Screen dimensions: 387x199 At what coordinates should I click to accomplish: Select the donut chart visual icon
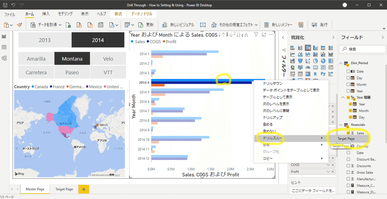pos(323,61)
